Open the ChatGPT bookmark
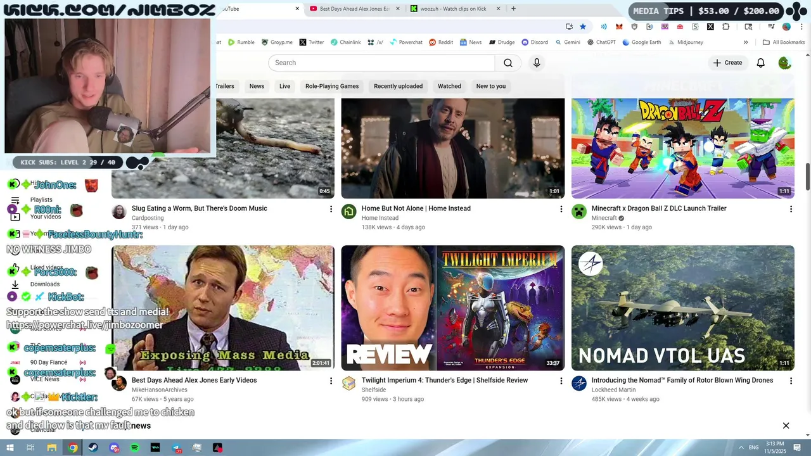The image size is (811, 456). tap(601, 42)
